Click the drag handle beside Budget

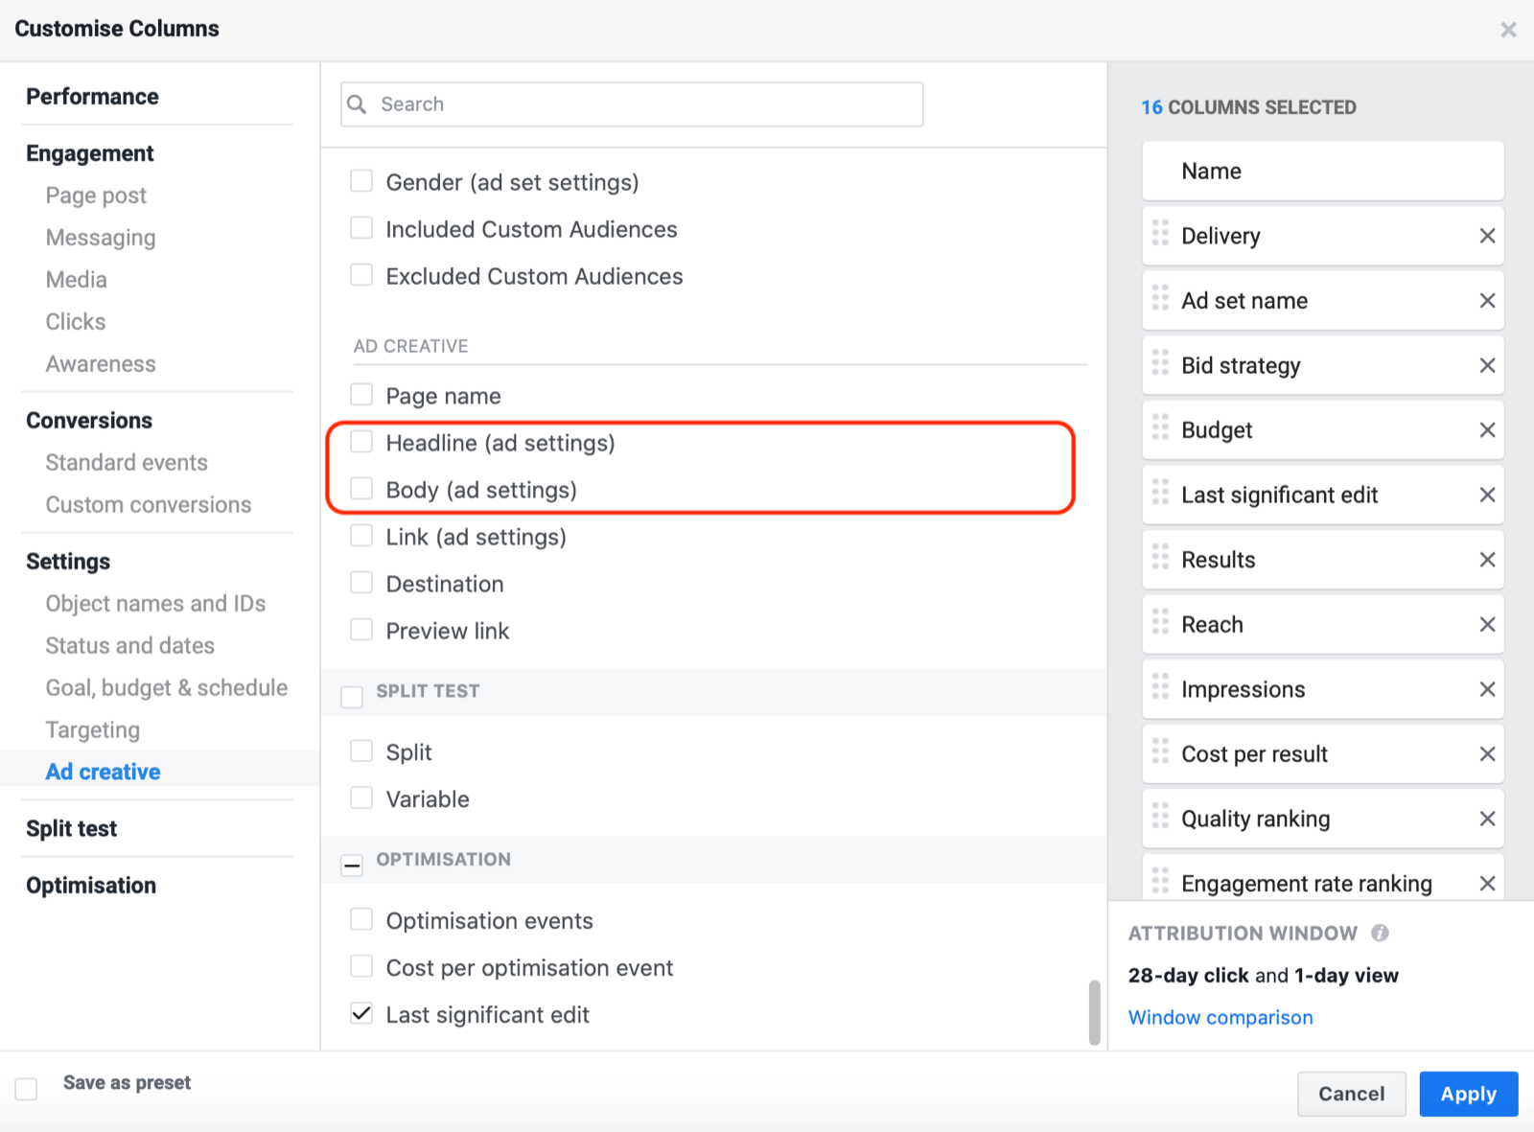tap(1161, 429)
